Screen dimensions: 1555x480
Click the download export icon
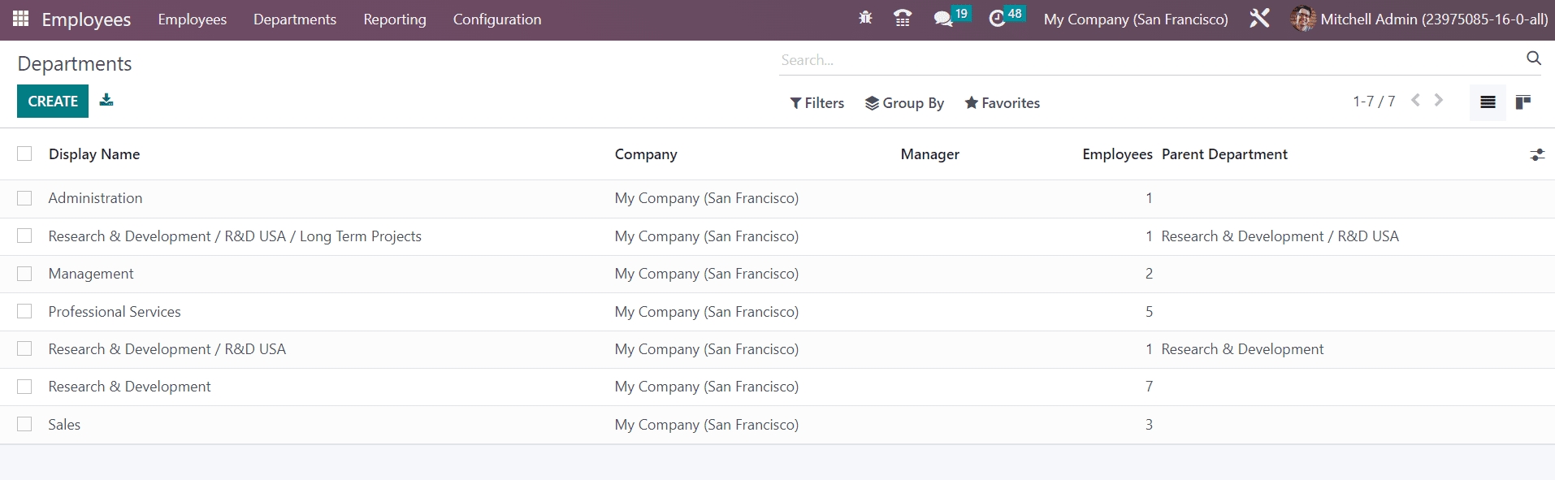[106, 100]
